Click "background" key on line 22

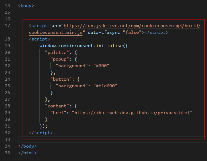coord(71,66)
